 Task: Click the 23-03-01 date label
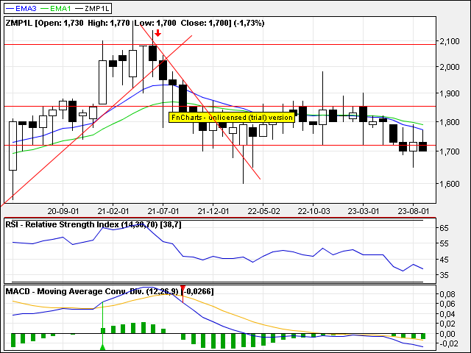point(364,211)
